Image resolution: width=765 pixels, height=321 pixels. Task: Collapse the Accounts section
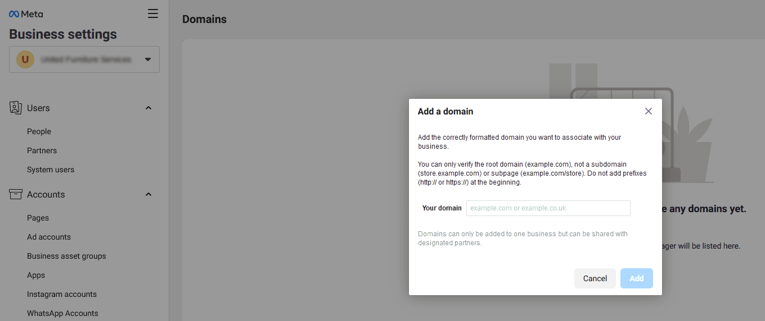click(148, 194)
